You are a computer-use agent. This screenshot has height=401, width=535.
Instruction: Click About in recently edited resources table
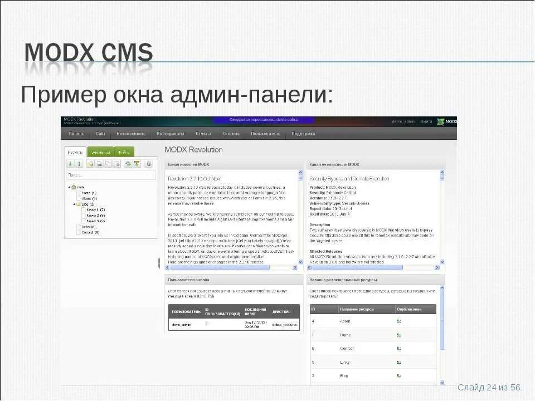pos(345,321)
